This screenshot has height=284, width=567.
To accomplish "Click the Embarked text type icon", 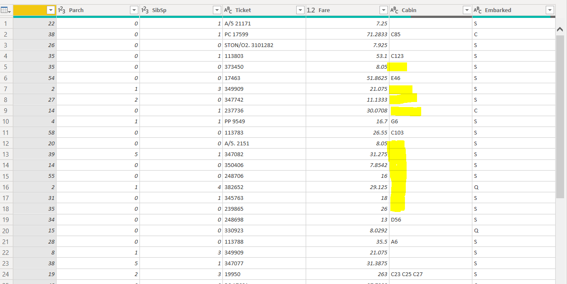I will (477, 10).
